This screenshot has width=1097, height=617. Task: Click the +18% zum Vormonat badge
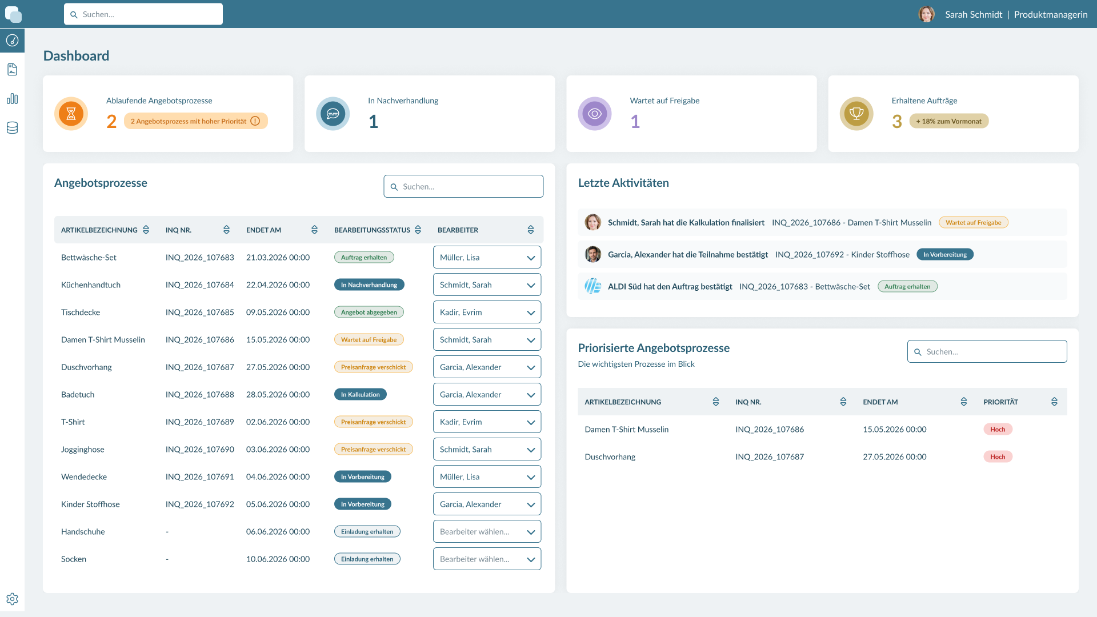pos(948,121)
